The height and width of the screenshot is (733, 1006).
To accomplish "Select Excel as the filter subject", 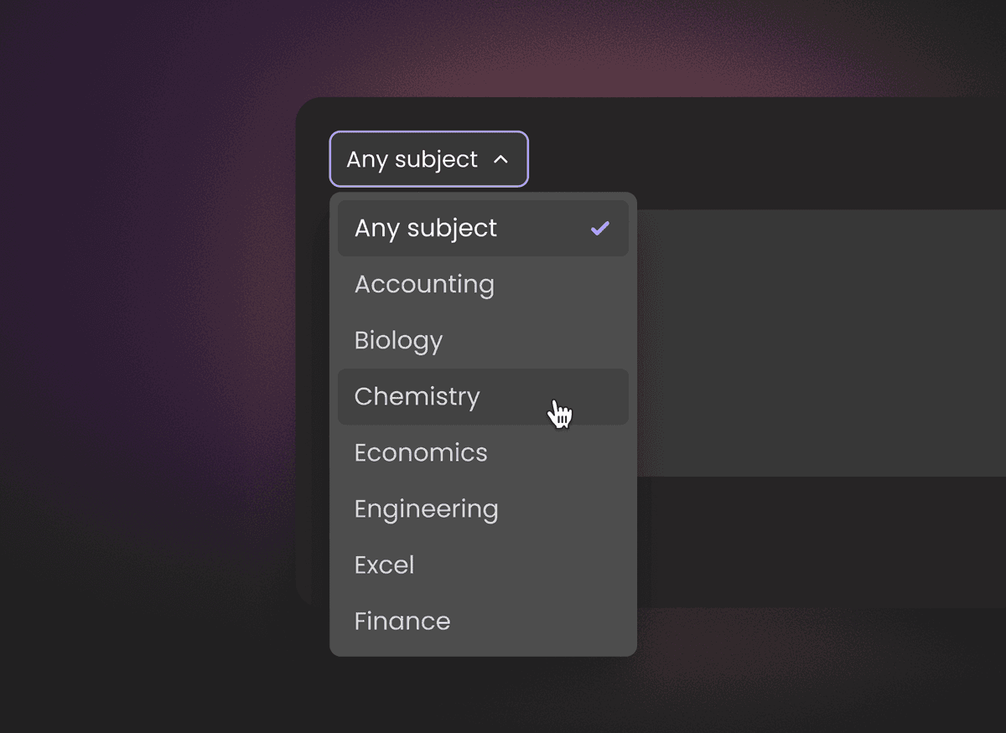I will [385, 565].
